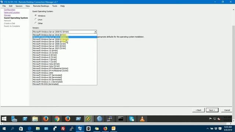
Task: Click the remote network tray icon
Action: coord(214,119)
